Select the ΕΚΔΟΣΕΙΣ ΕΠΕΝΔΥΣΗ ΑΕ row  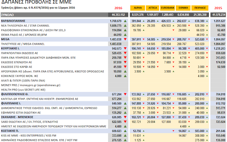click(16, 62)
